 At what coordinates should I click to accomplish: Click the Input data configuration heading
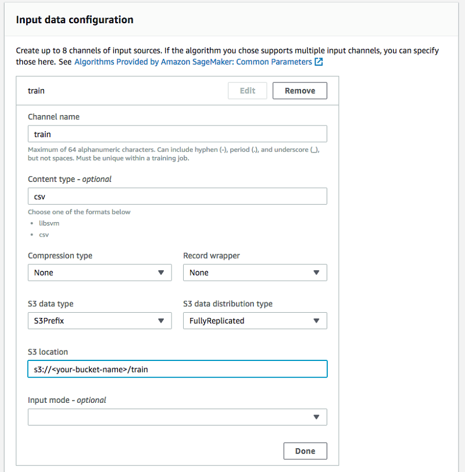tap(75, 20)
